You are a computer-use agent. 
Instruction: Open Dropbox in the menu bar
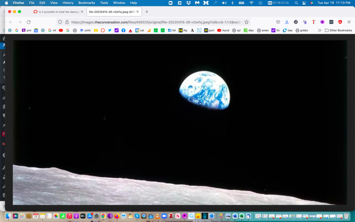click(x=188, y=3)
